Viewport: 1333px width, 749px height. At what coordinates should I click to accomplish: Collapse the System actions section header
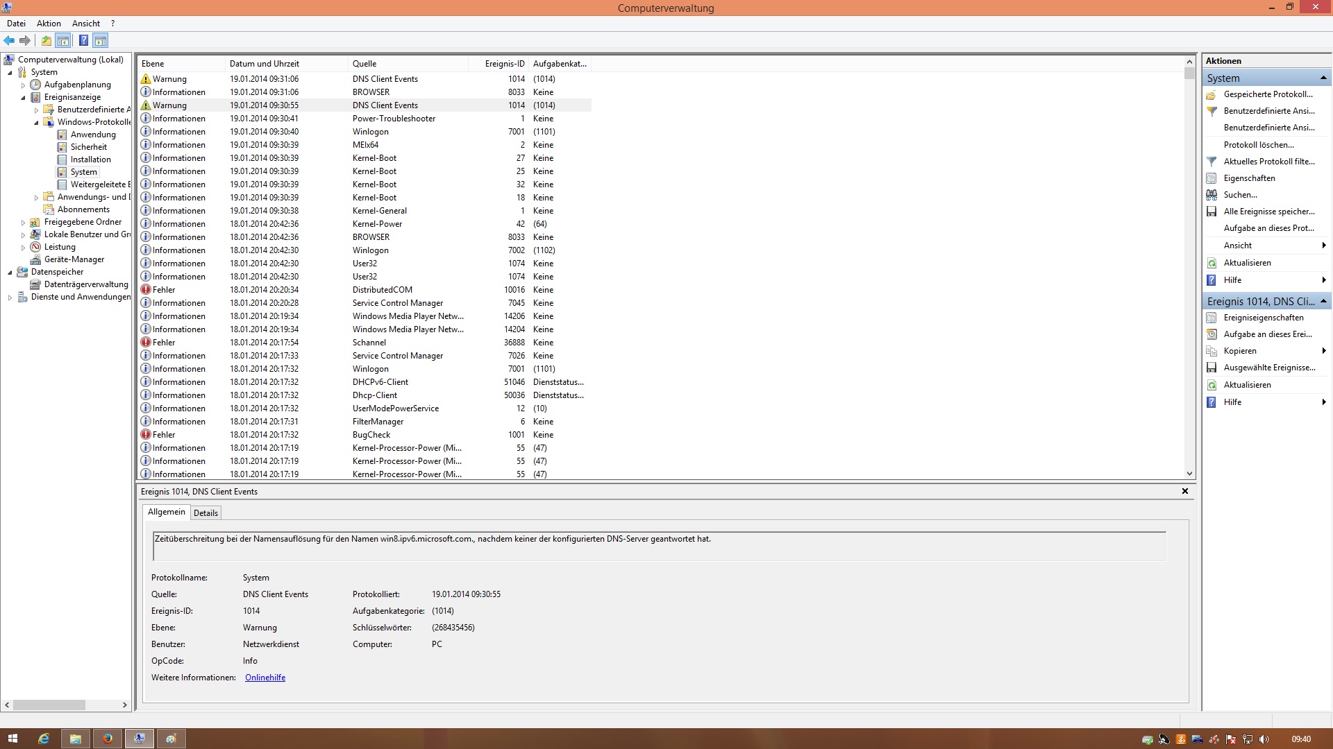tap(1323, 78)
